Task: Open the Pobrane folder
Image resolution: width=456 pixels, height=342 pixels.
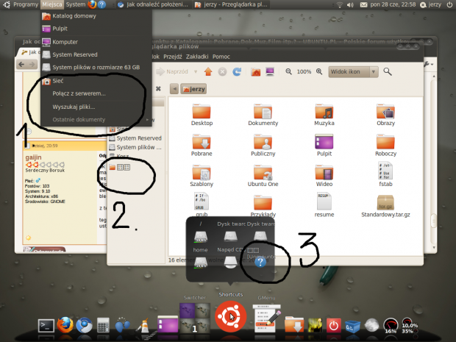Action: (x=202, y=145)
